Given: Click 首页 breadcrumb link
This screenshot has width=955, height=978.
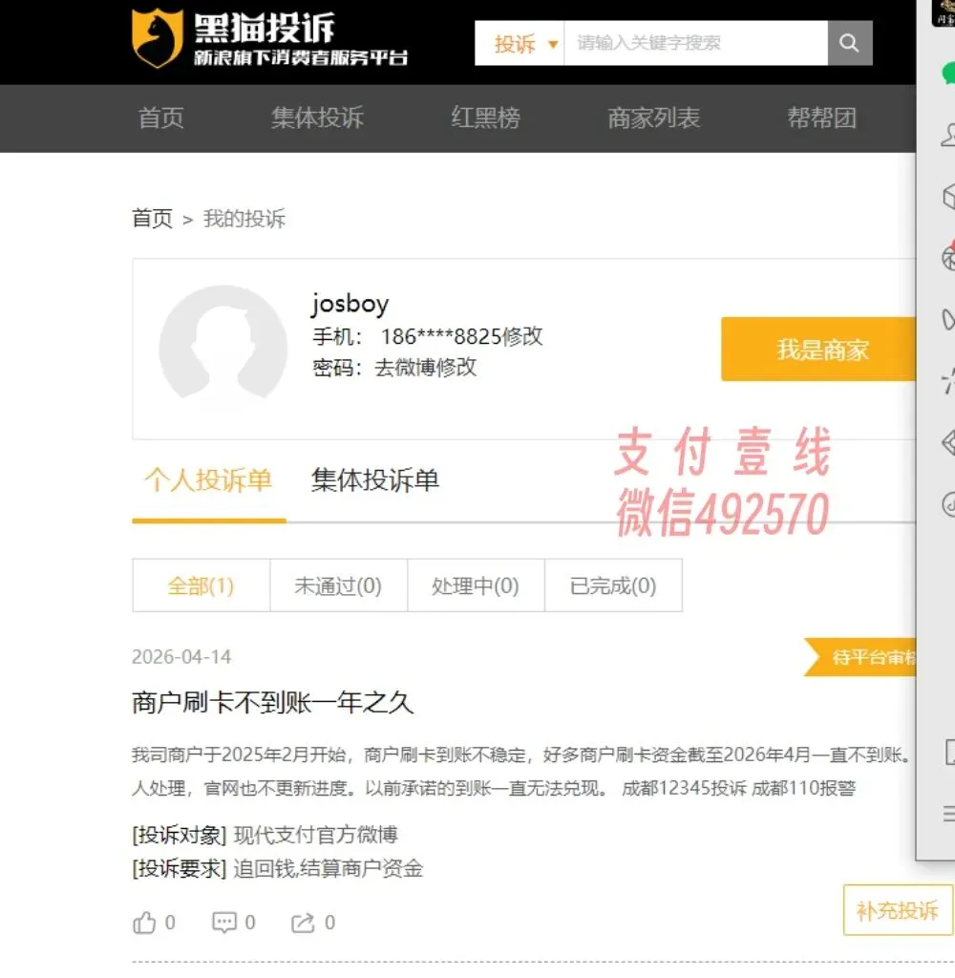Looking at the screenshot, I should (x=152, y=219).
